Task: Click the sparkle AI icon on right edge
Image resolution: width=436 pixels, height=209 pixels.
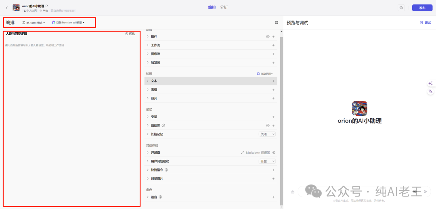Action: click(x=430, y=84)
